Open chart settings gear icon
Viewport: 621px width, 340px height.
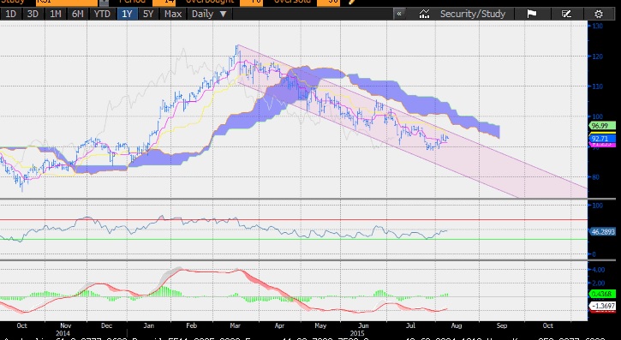coord(599,14)
